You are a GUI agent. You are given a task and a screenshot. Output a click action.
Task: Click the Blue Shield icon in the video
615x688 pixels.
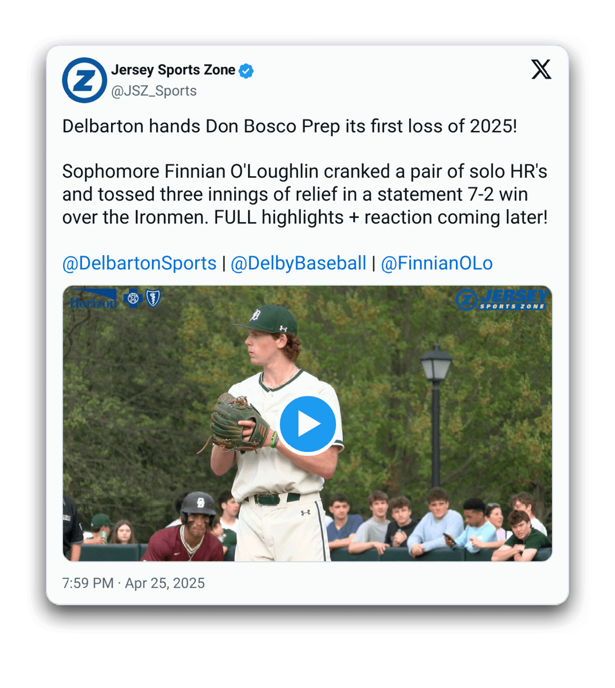[x=153, y=298]
